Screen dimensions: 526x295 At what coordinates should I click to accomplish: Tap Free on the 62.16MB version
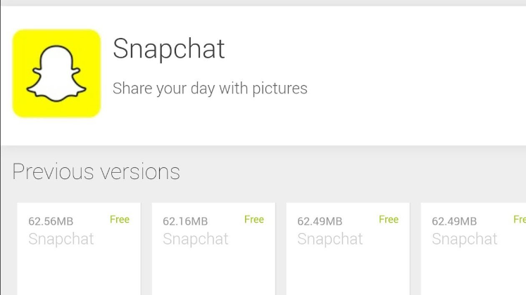tap(254, 220)
